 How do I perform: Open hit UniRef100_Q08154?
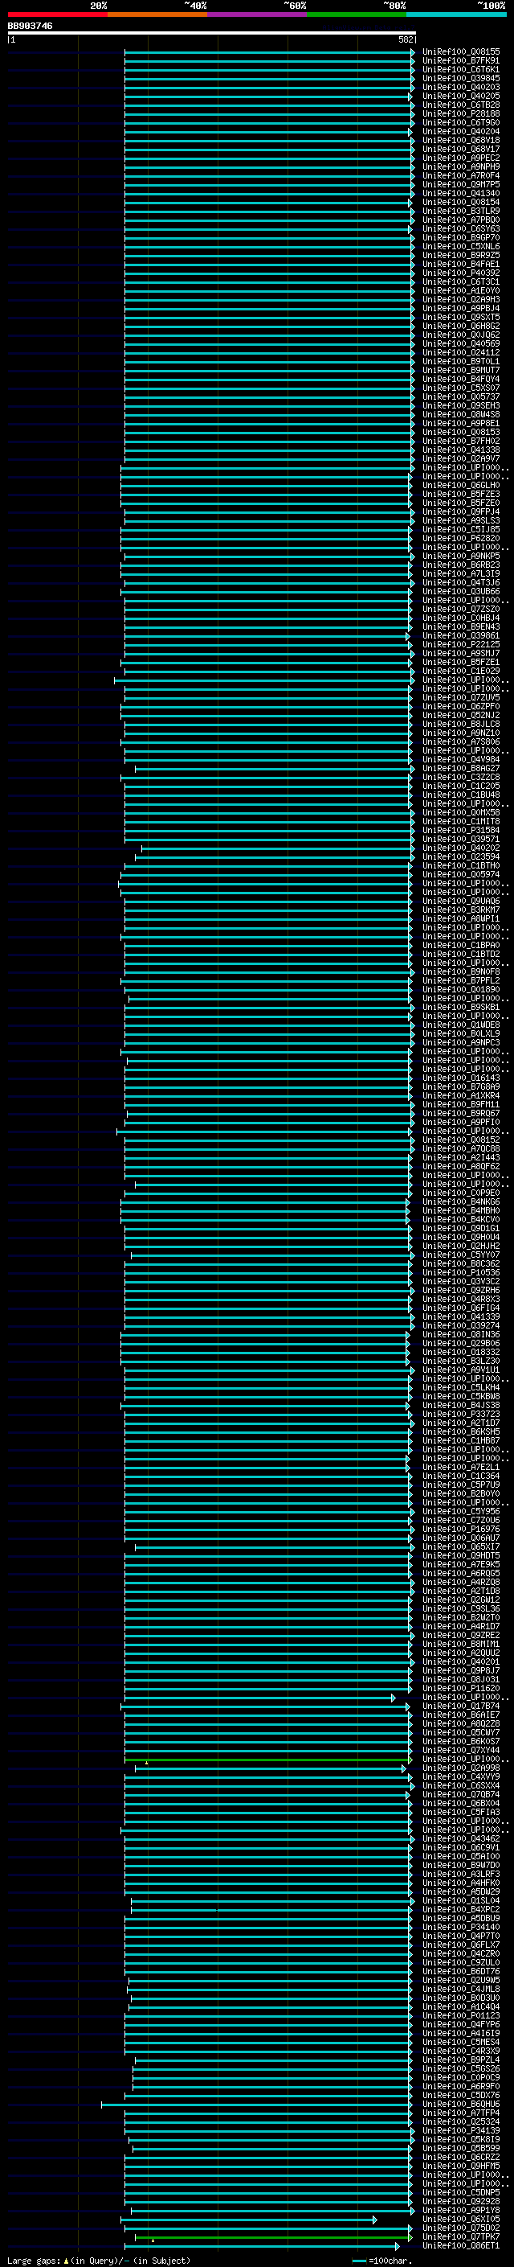pos(461,203)
